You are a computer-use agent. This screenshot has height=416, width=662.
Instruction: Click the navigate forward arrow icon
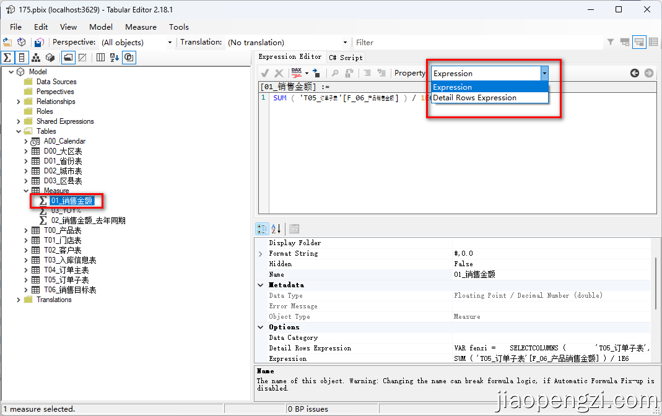[x=649, y=73]
